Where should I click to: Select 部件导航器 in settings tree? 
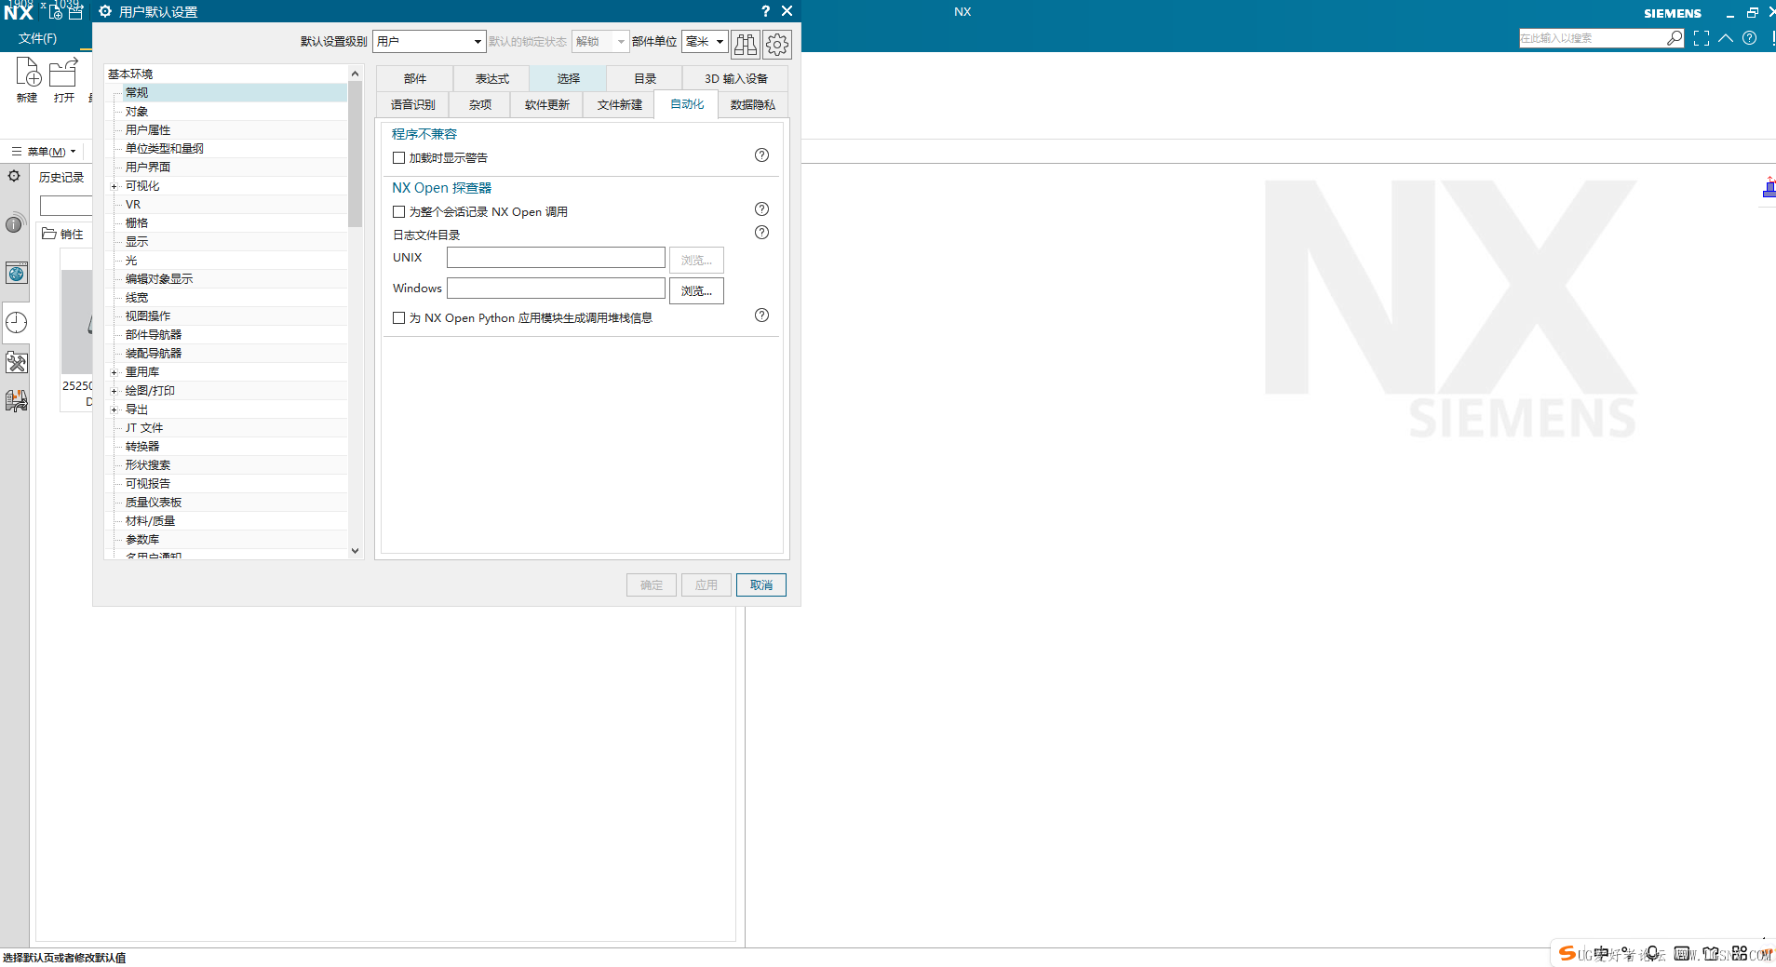point(154,335)
